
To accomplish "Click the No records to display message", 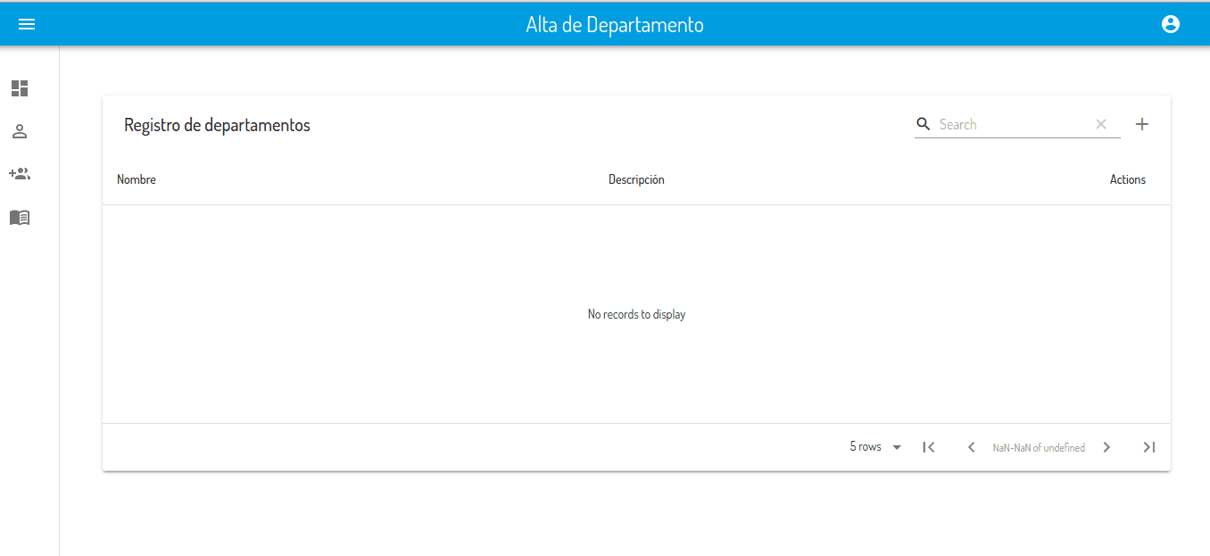I will tap(636, 314).
